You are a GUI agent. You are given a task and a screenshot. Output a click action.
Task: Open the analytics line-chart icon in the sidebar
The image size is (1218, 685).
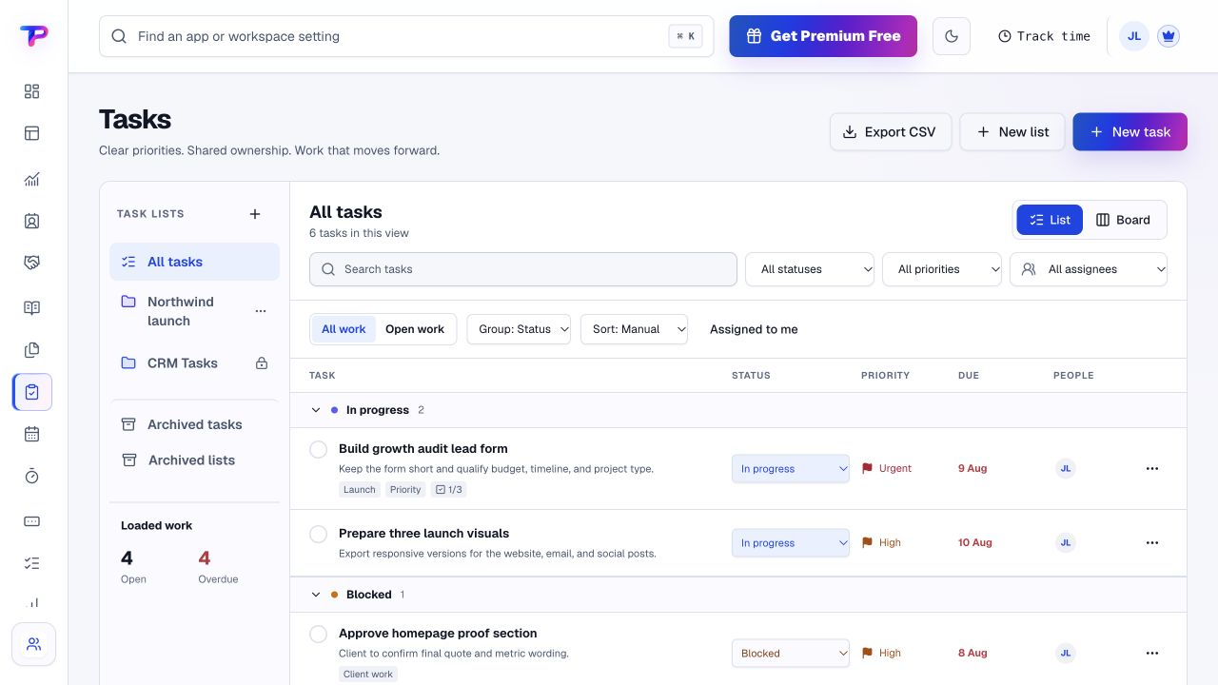[31, 179]
